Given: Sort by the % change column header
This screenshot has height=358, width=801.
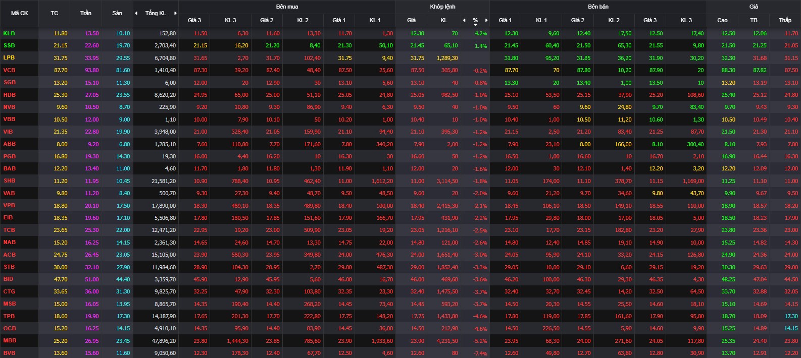Looking at the screenshot, I should [x=475, y=21].
